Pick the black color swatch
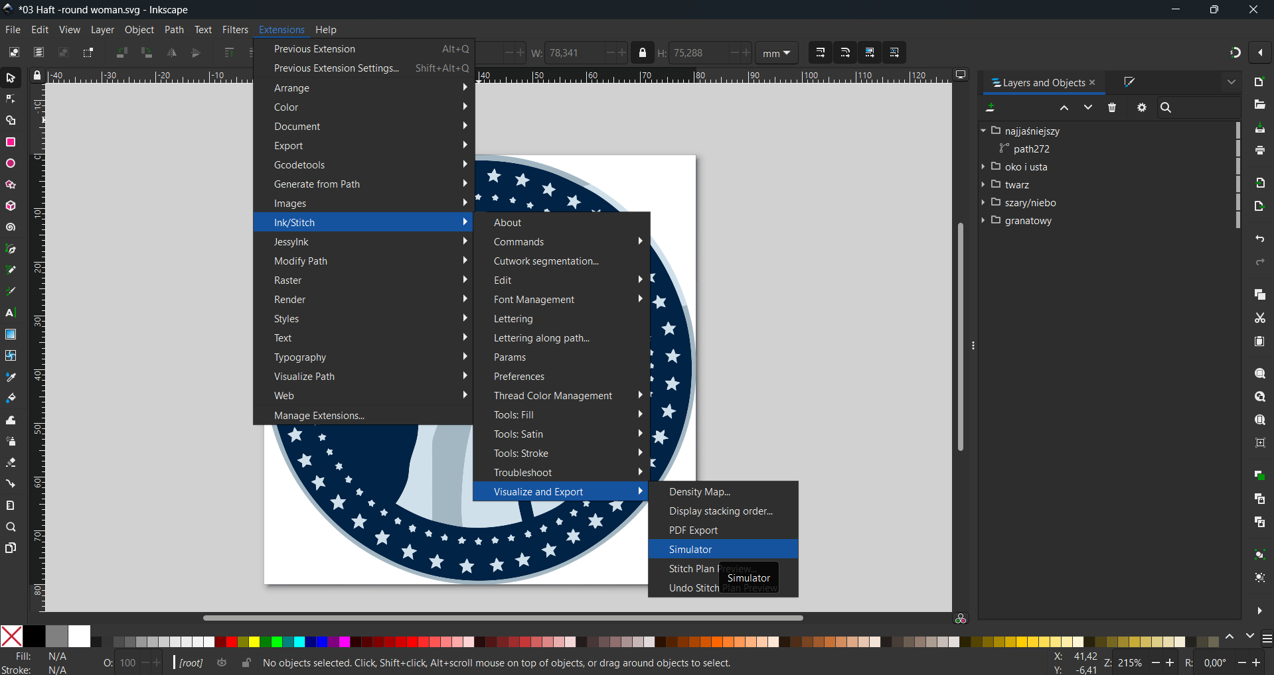This screenshot has width=1274, height=675. (x=34, y=636)
